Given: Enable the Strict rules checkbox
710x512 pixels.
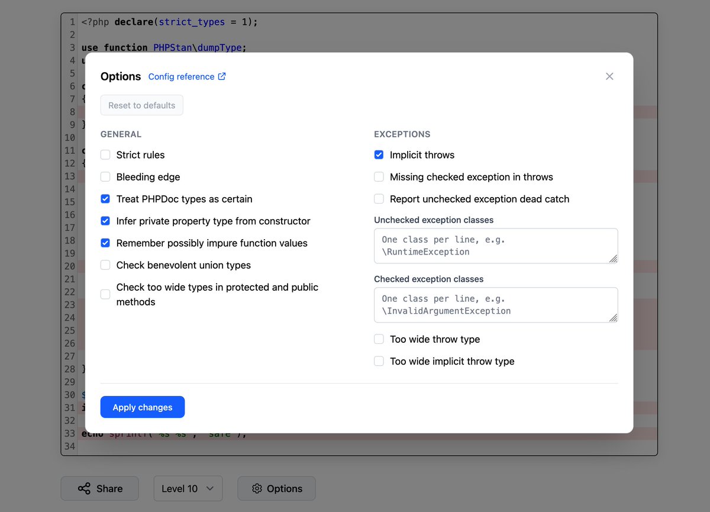Looking at the screenshot, I should (105, 154).
